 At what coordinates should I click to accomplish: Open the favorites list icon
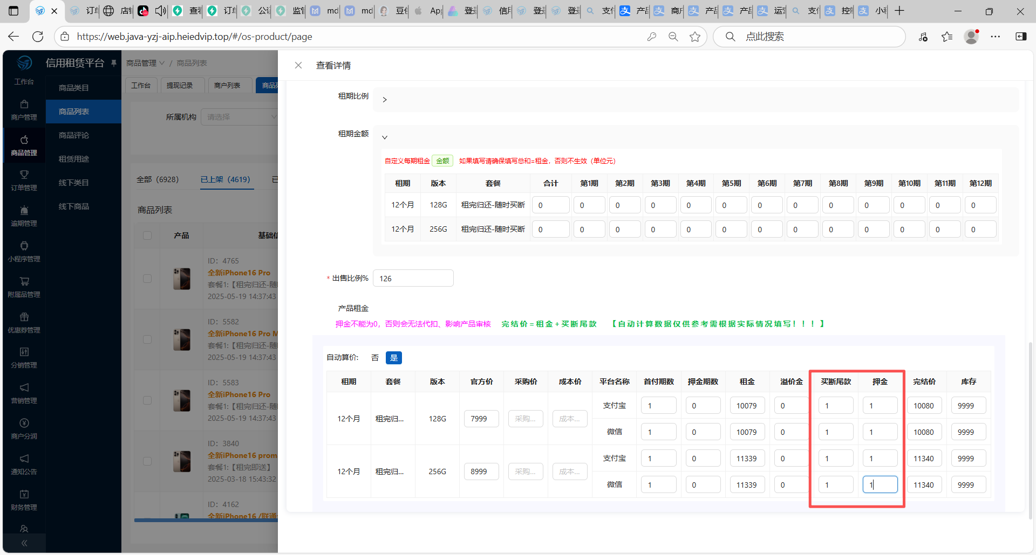pyautogui.click(x=947, y=37)
